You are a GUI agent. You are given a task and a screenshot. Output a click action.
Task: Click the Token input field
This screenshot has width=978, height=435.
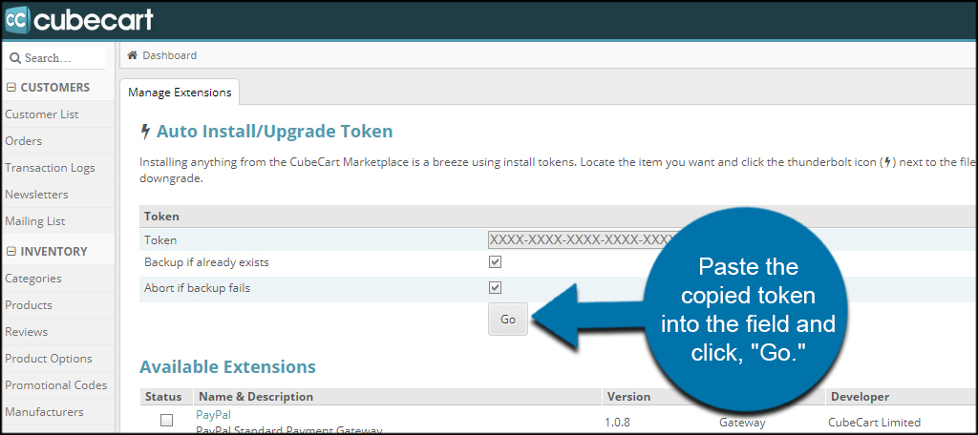click(x=584, y=240)
